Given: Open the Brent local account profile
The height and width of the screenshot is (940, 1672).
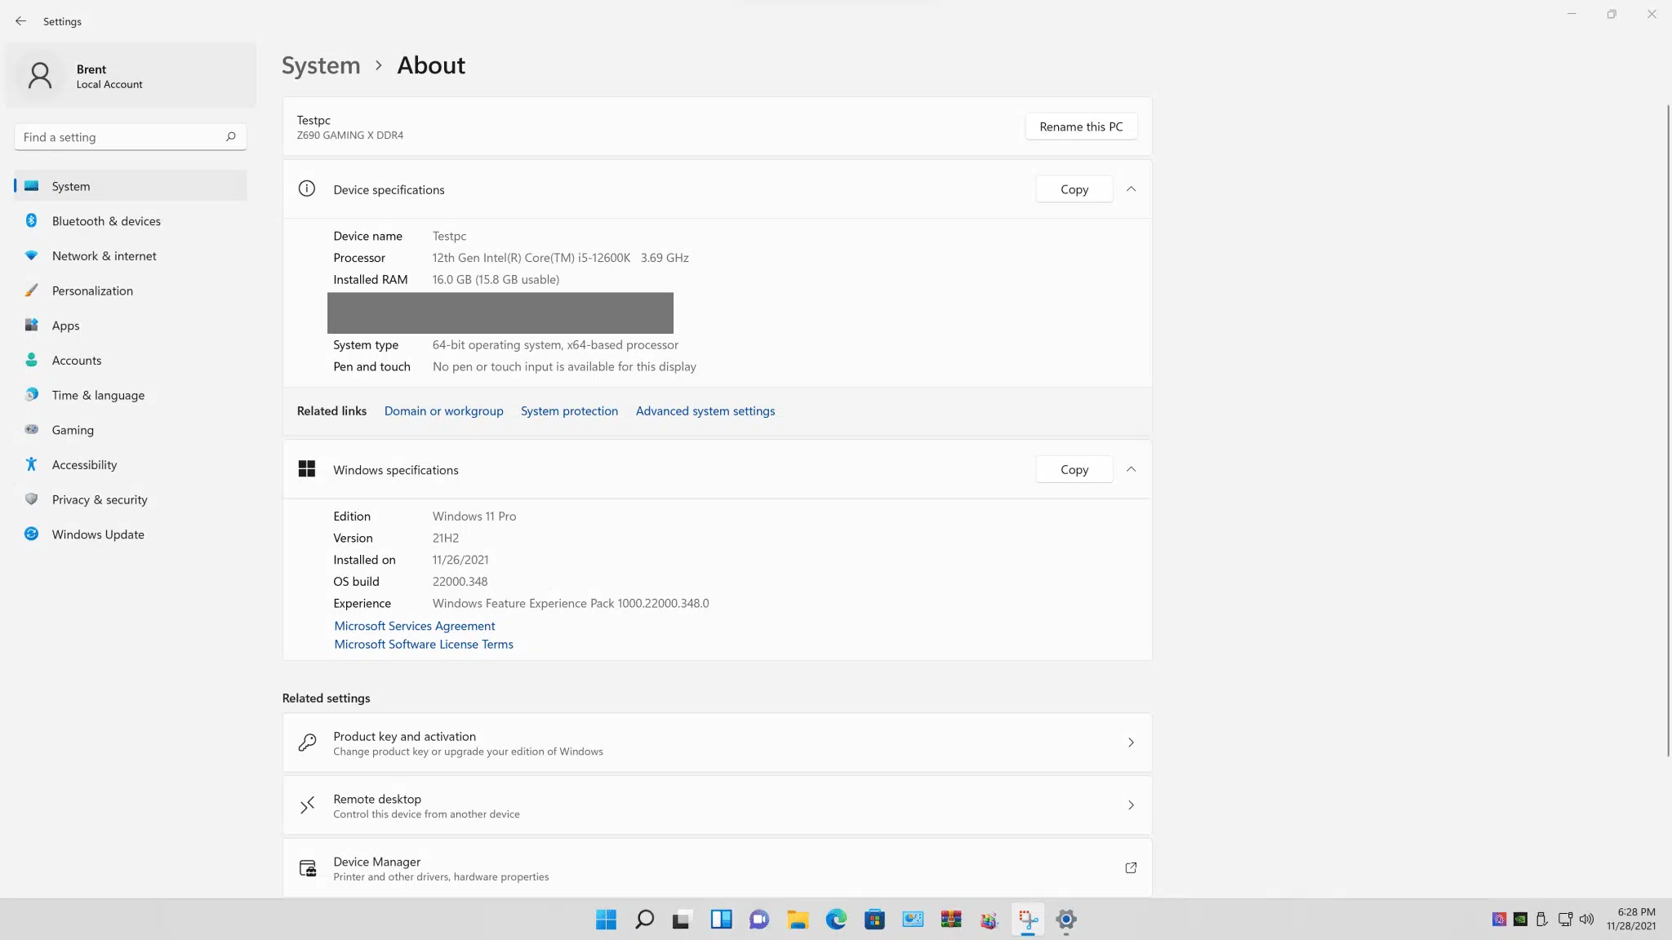Looking at the screenshot, I should pyautogui.click(x=131, y=75).
